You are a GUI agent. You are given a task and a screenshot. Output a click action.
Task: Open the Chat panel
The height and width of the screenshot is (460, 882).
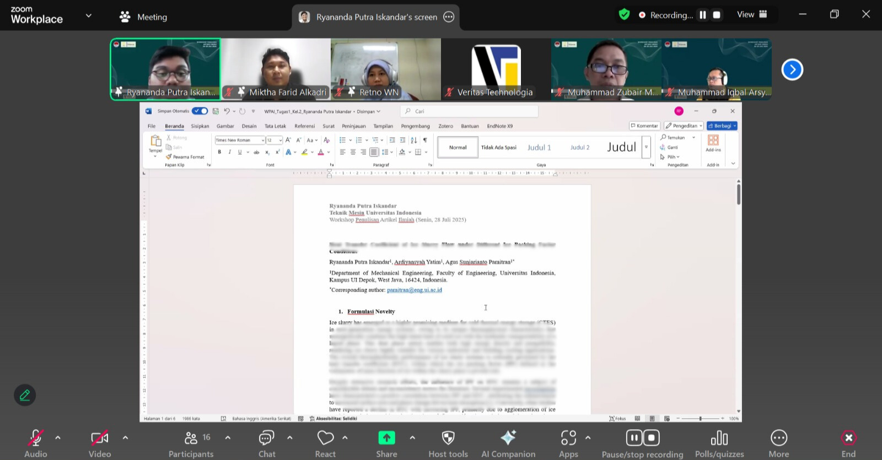point(267,439)
